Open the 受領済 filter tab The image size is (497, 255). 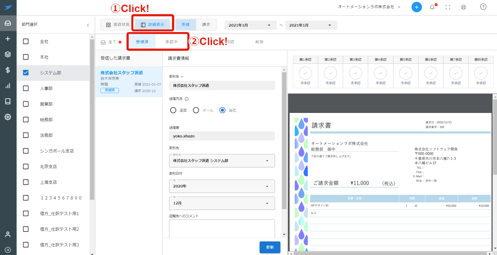point(142,42)
